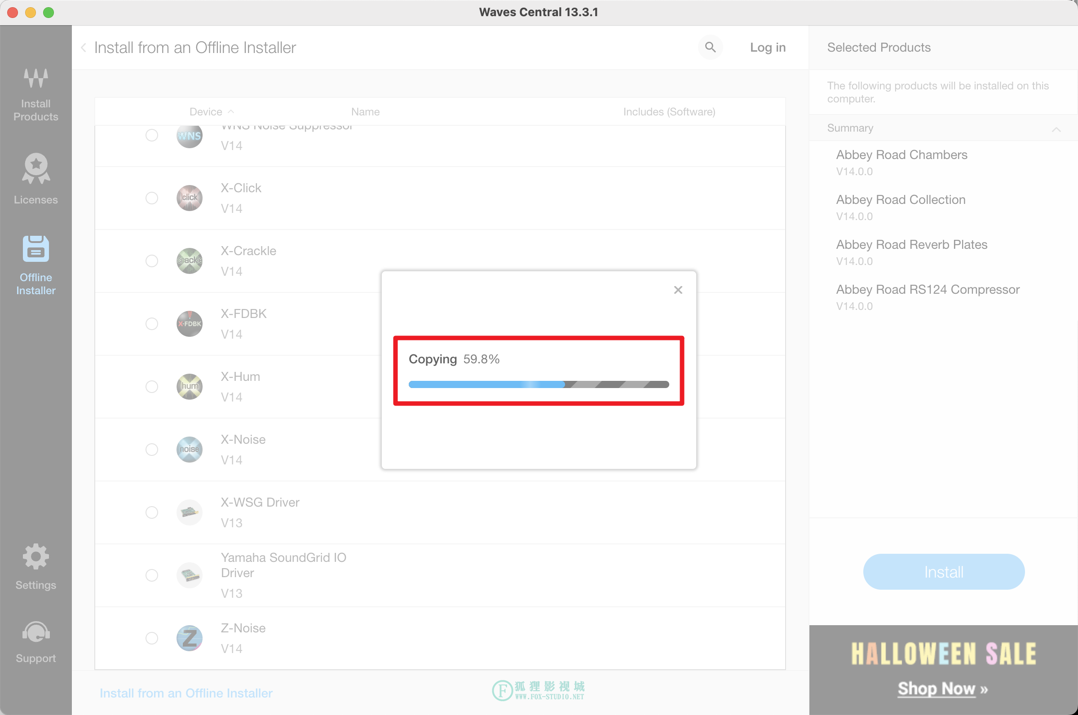Close the Copying progress dialog
1078x715 pixels.
(x=678, y=290)
